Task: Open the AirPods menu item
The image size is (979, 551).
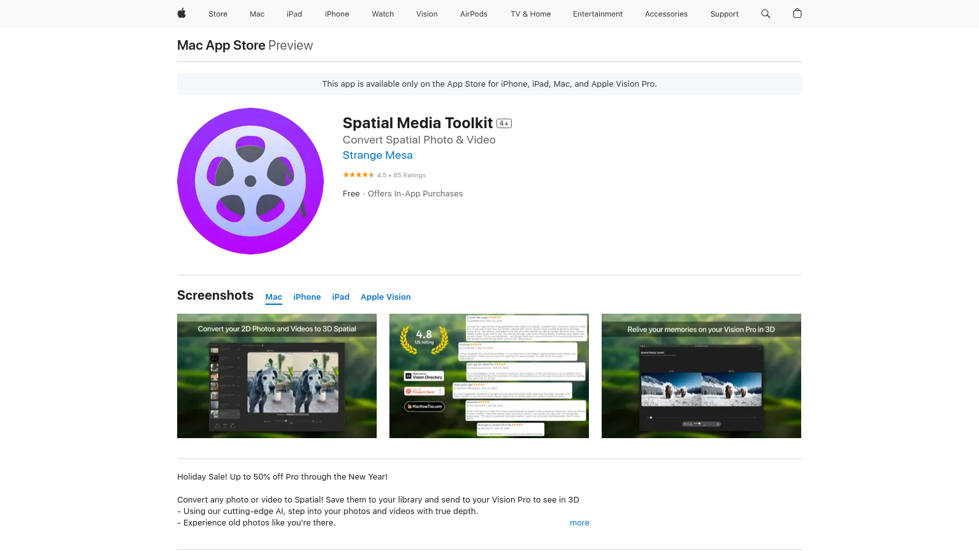Action: point(474,13)
